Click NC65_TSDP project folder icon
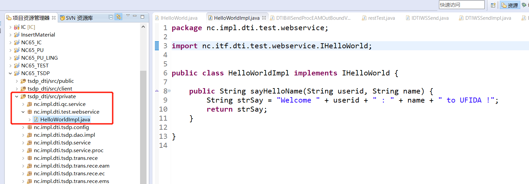Screen dimensions: 529x184 16,73
